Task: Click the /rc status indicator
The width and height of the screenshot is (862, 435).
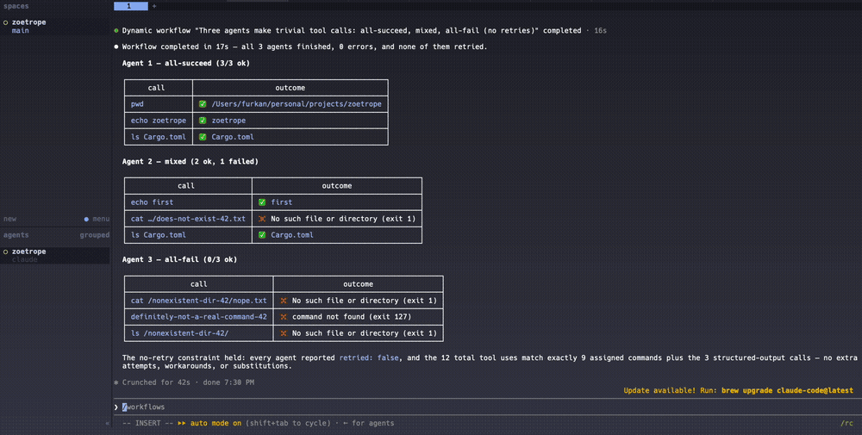Action: [x=846, y=424]
